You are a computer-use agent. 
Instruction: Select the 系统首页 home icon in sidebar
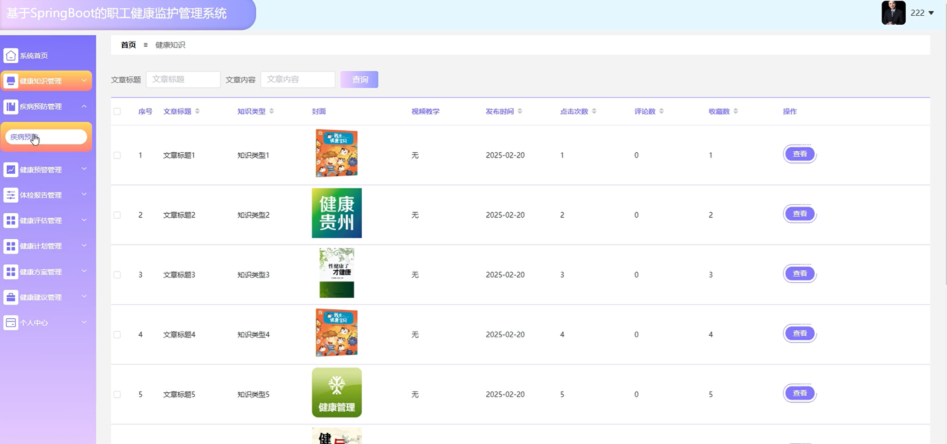pos(11,55)
